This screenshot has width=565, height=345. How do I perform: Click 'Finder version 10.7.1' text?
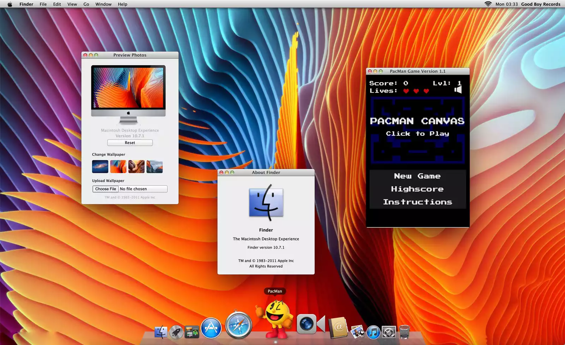click(266, 248)
